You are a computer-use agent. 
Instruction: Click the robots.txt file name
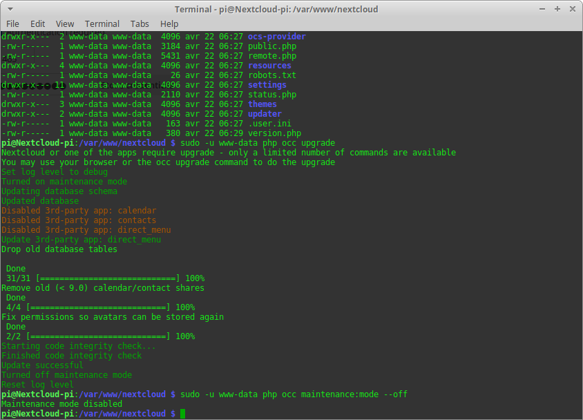point(272,75)
